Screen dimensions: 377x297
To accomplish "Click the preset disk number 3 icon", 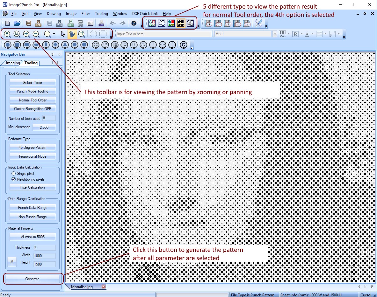I will point(228,23).
